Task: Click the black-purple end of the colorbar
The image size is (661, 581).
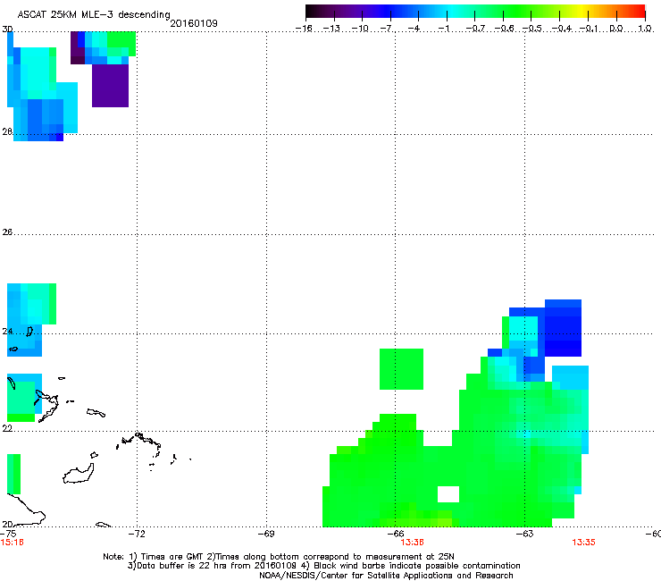Action: pyautogui.click(x=313, y=12)
